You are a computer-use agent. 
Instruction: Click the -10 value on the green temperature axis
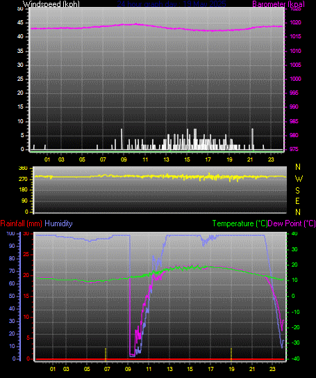tap(296, 312)
